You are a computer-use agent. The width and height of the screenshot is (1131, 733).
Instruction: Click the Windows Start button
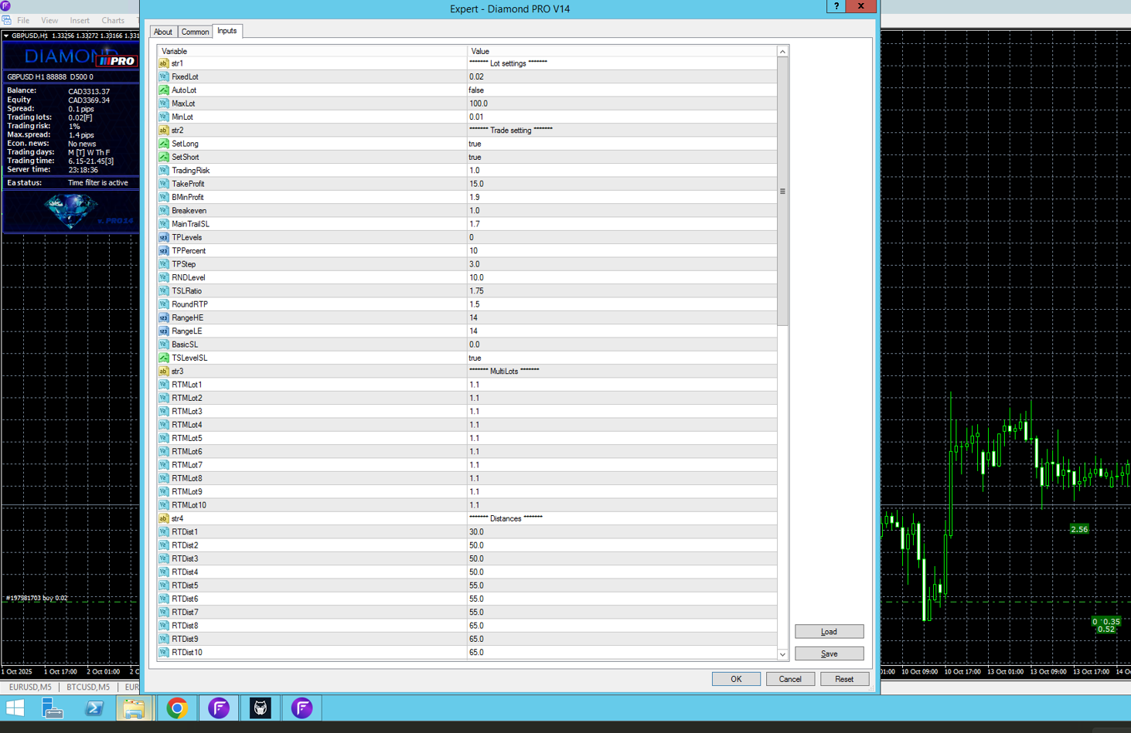(15, 708)
